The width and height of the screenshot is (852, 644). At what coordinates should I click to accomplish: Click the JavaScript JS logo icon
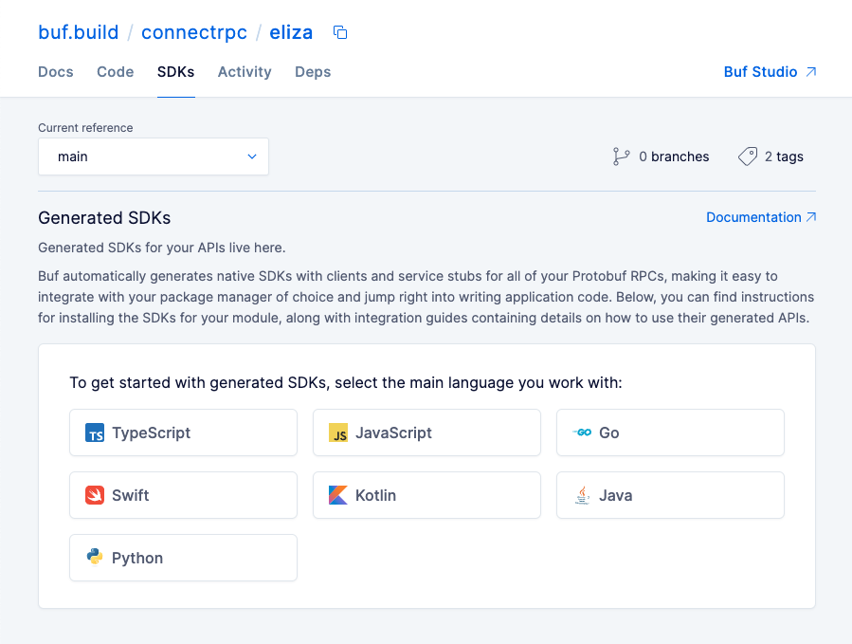point(338,432)
